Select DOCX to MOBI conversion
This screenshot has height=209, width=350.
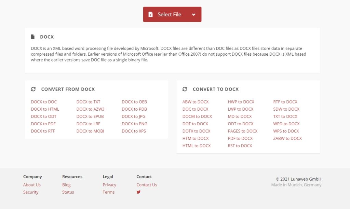pyautogui.click(x=90, y=131)
